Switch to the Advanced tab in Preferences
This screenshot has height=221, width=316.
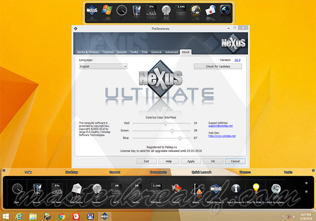(171, 52)
